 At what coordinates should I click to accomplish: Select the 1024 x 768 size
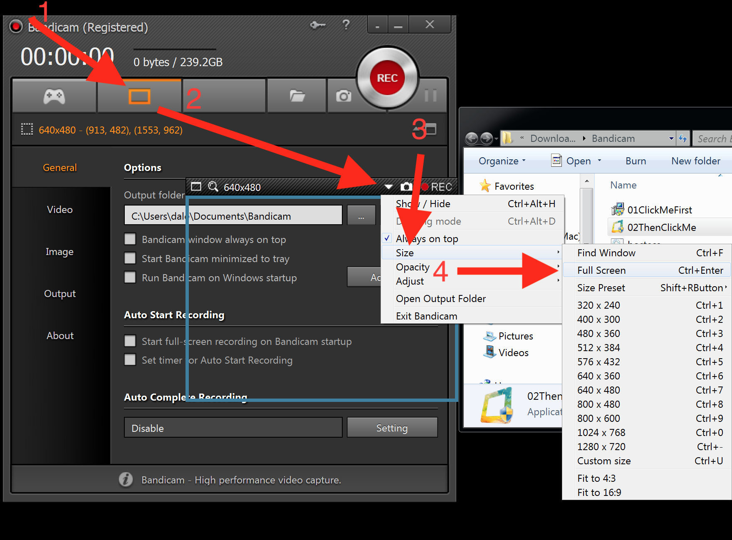(x=646, y=433)
